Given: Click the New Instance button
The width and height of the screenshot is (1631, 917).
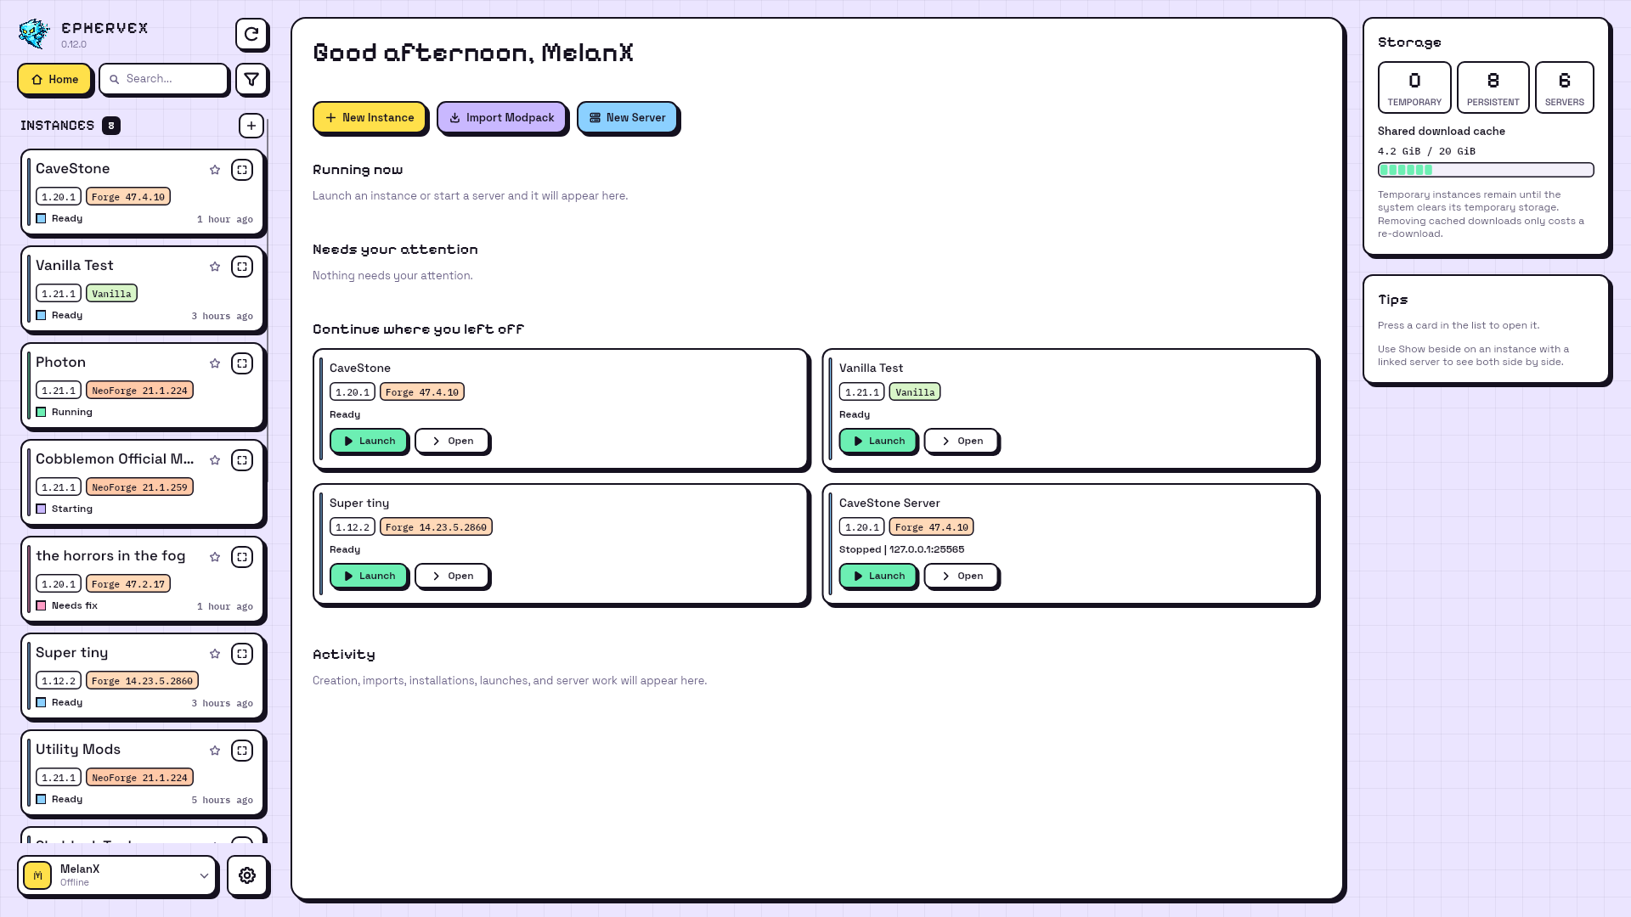Looking at the screenshot, I should pos(370,117).
